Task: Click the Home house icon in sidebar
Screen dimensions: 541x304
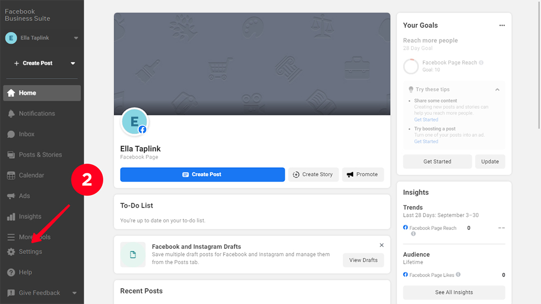Action: [11, 93]
